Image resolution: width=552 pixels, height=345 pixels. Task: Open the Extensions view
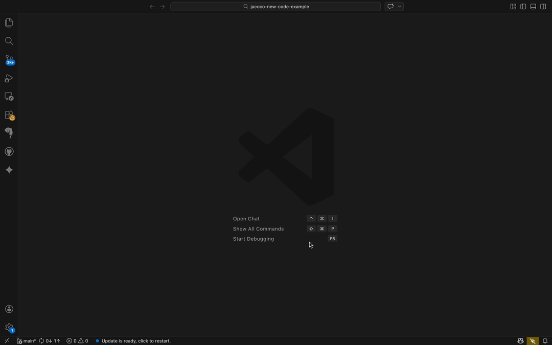9,114
